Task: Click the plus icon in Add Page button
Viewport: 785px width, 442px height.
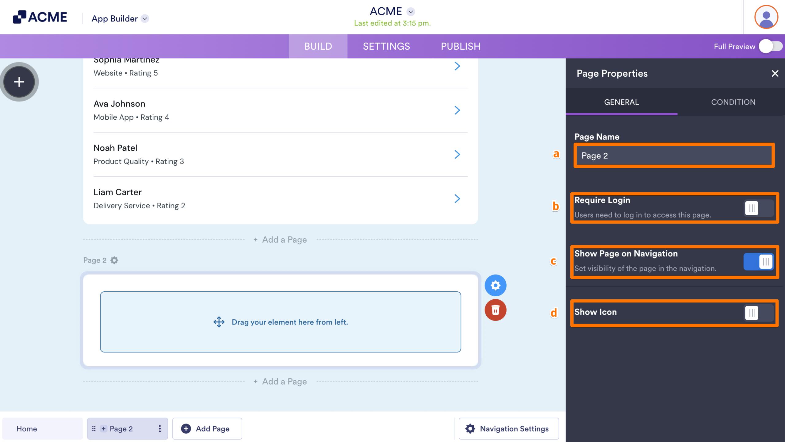Action: (x=186, y=429)
